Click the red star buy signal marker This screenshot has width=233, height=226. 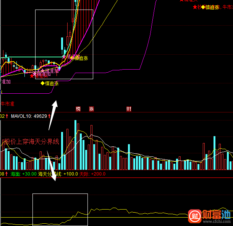(x=32, y=76)
